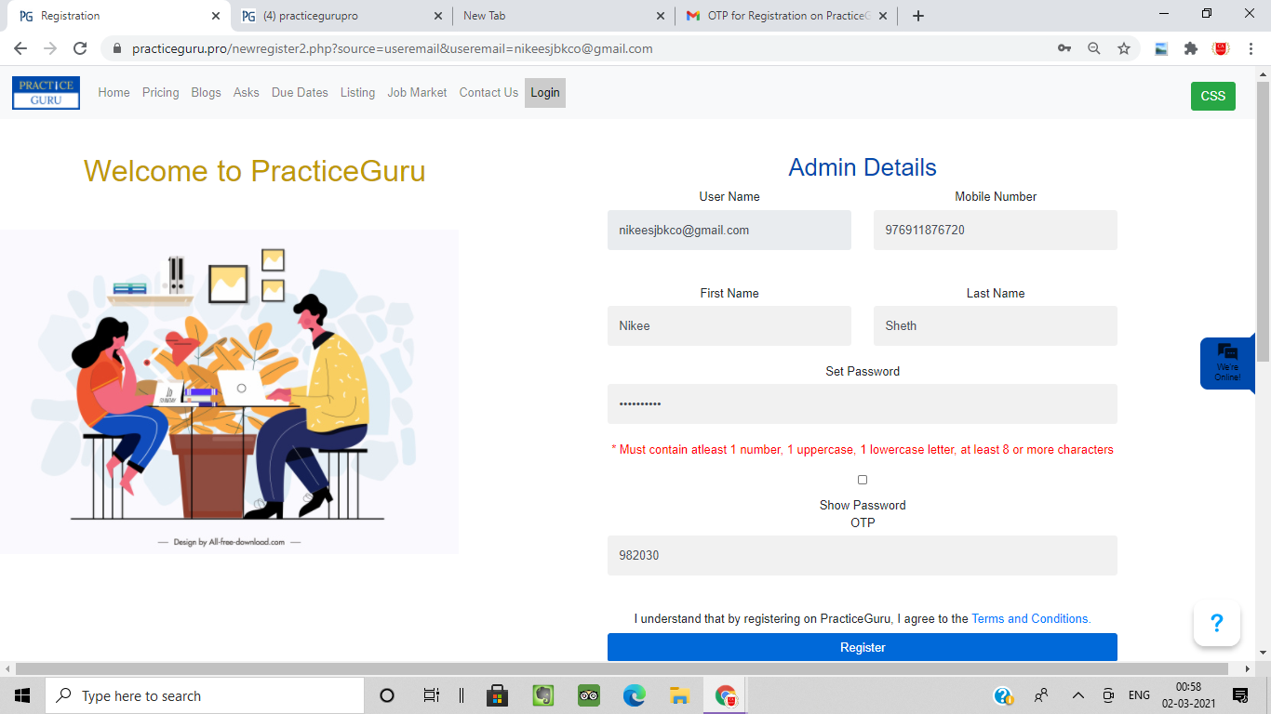The image size is (1271, 714).
Task: Open the TripAdvisor owl taskbar app
Action: [589, 695]
